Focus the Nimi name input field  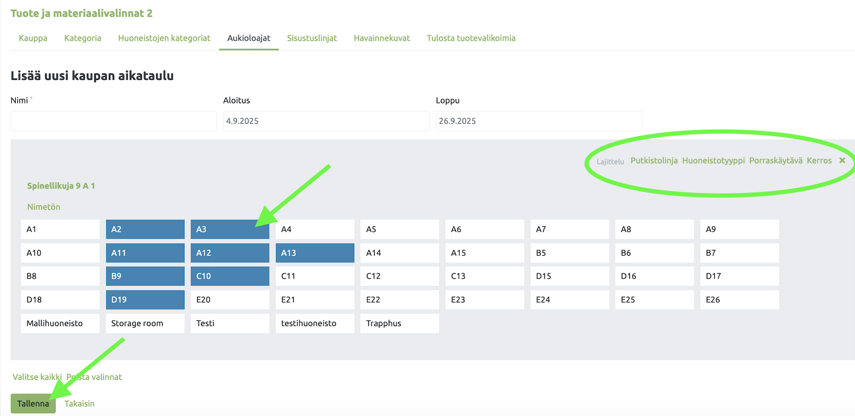pyautogui.click(x=113, y=121)
